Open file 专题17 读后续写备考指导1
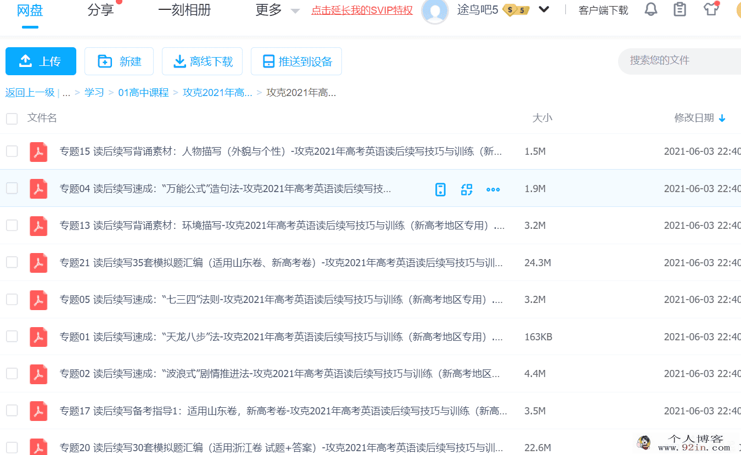The height and width of the screenshot is (455, 741). tap(283, 411)
